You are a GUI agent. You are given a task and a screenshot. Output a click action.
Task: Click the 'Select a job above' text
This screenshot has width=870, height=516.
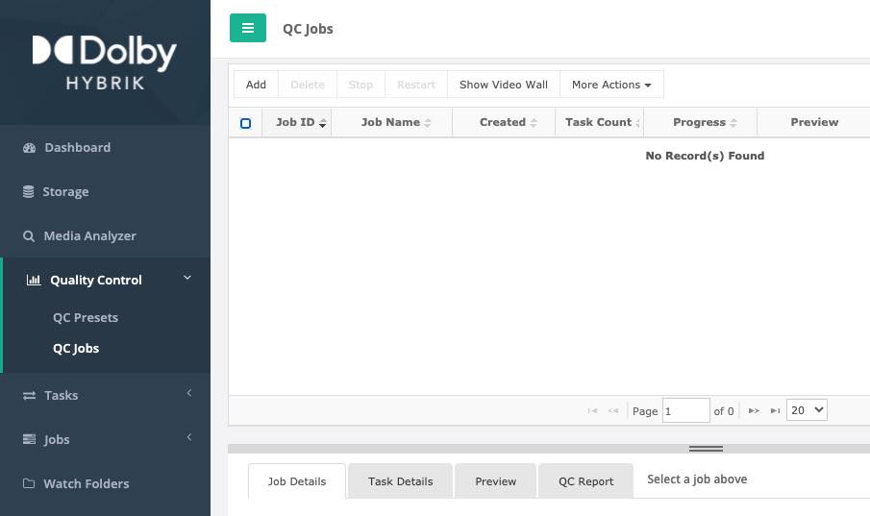pos(697,479)
